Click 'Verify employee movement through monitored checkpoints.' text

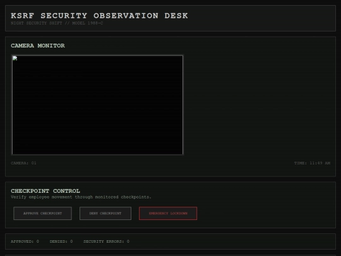[81, 197]
